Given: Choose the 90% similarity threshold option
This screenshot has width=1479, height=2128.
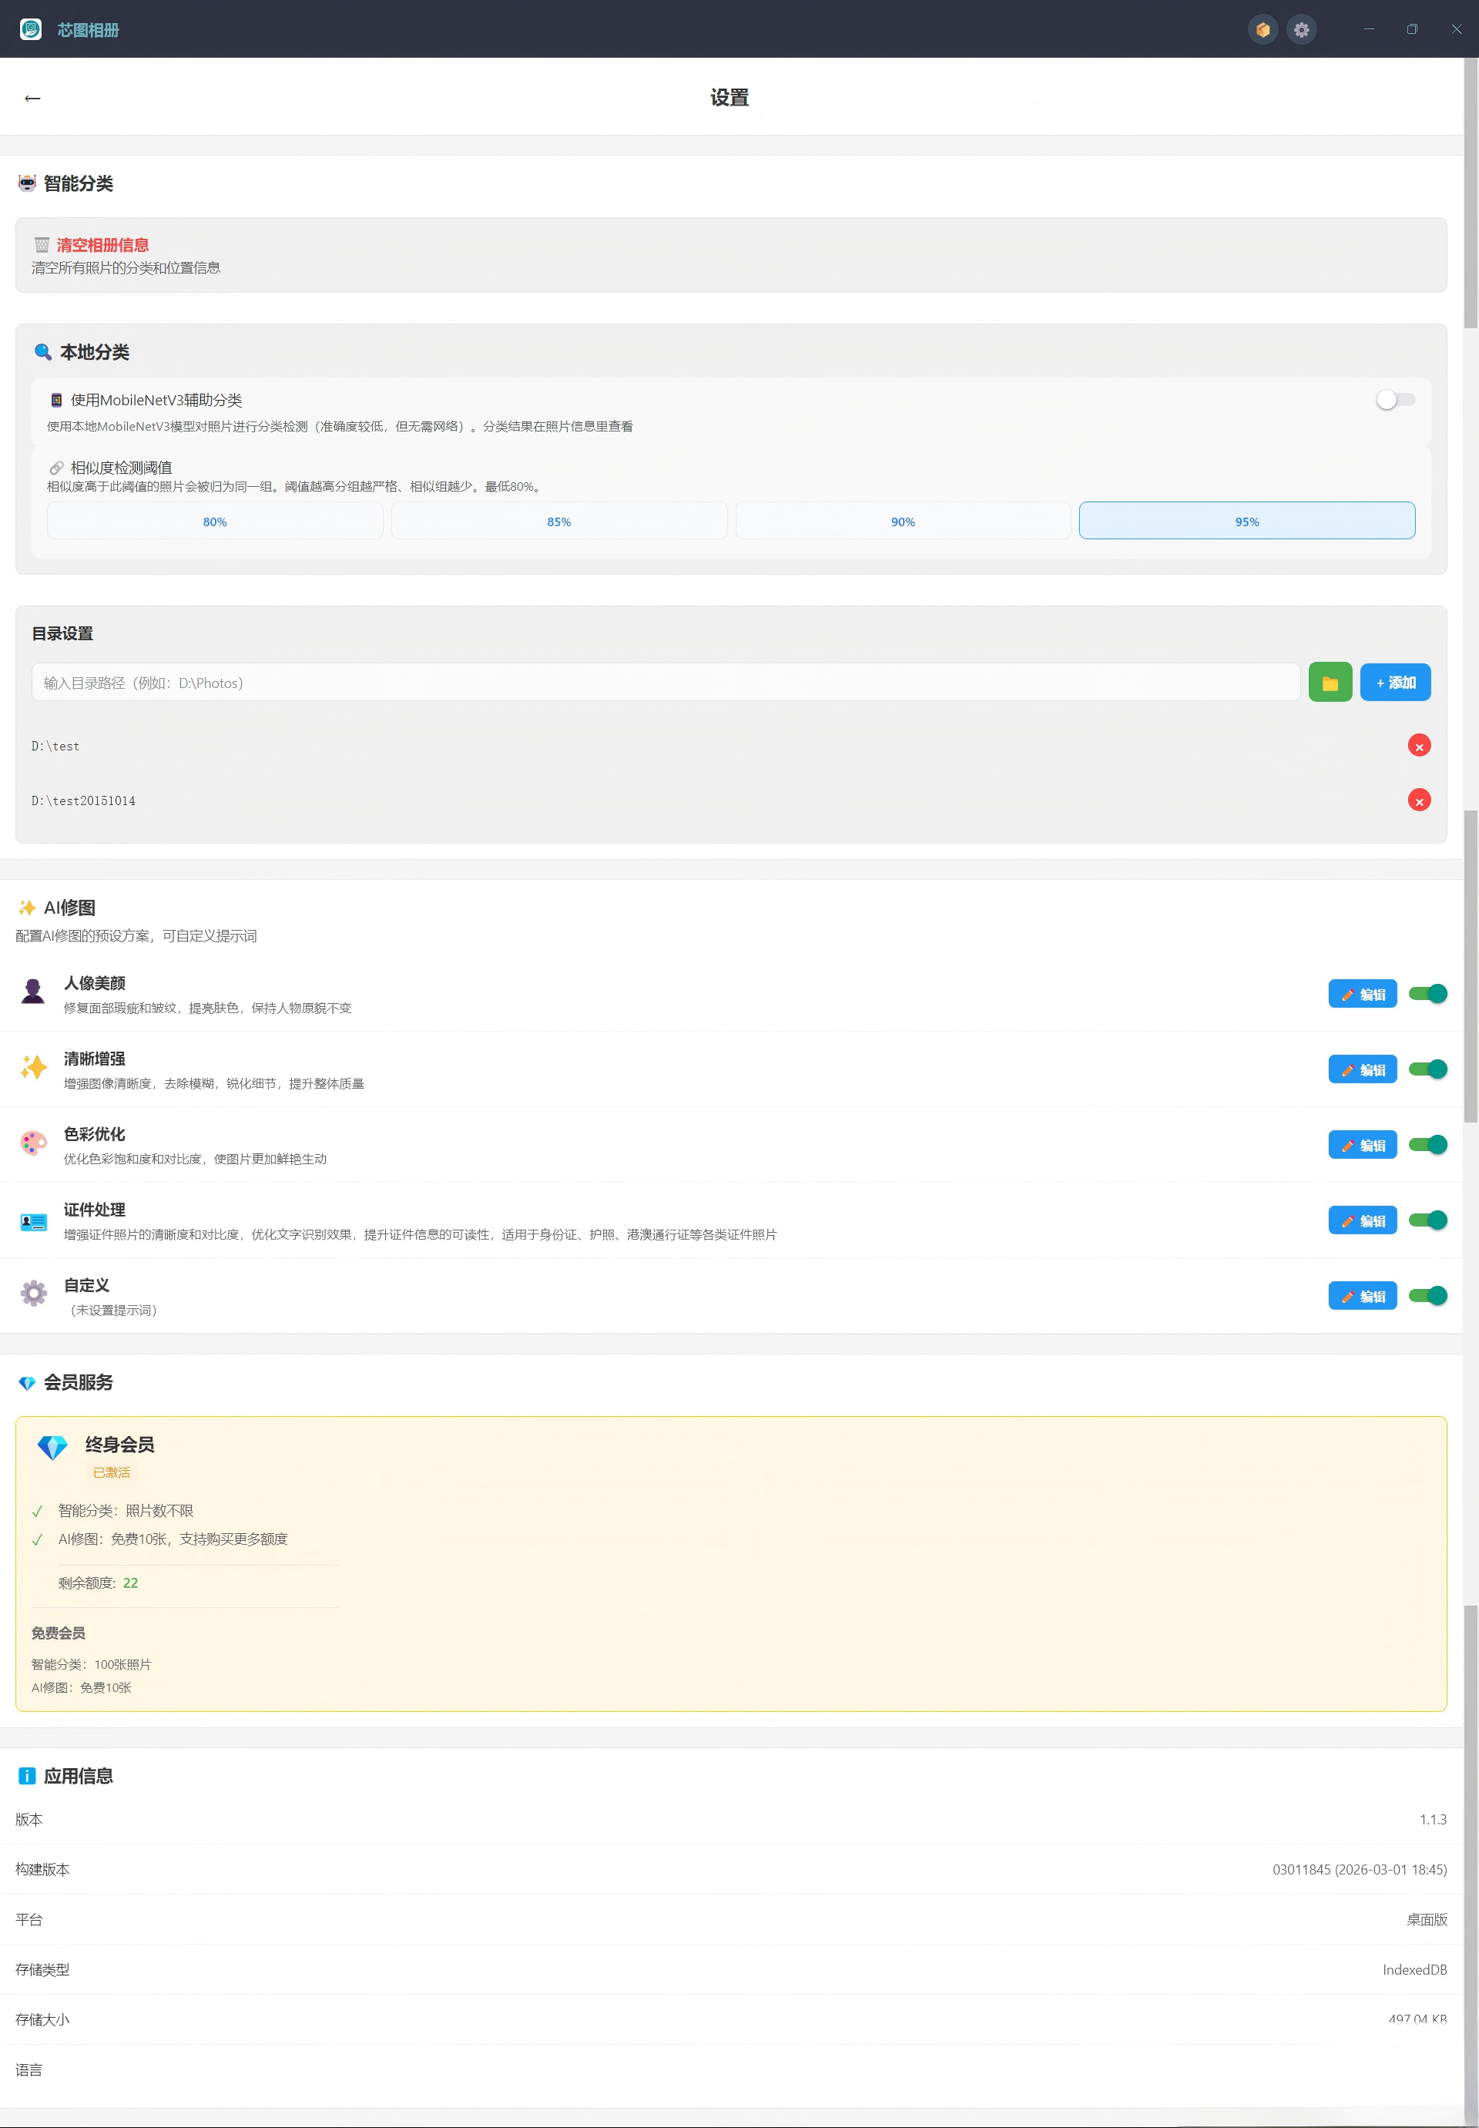Looking at the screenshot, I should point(903,521).
